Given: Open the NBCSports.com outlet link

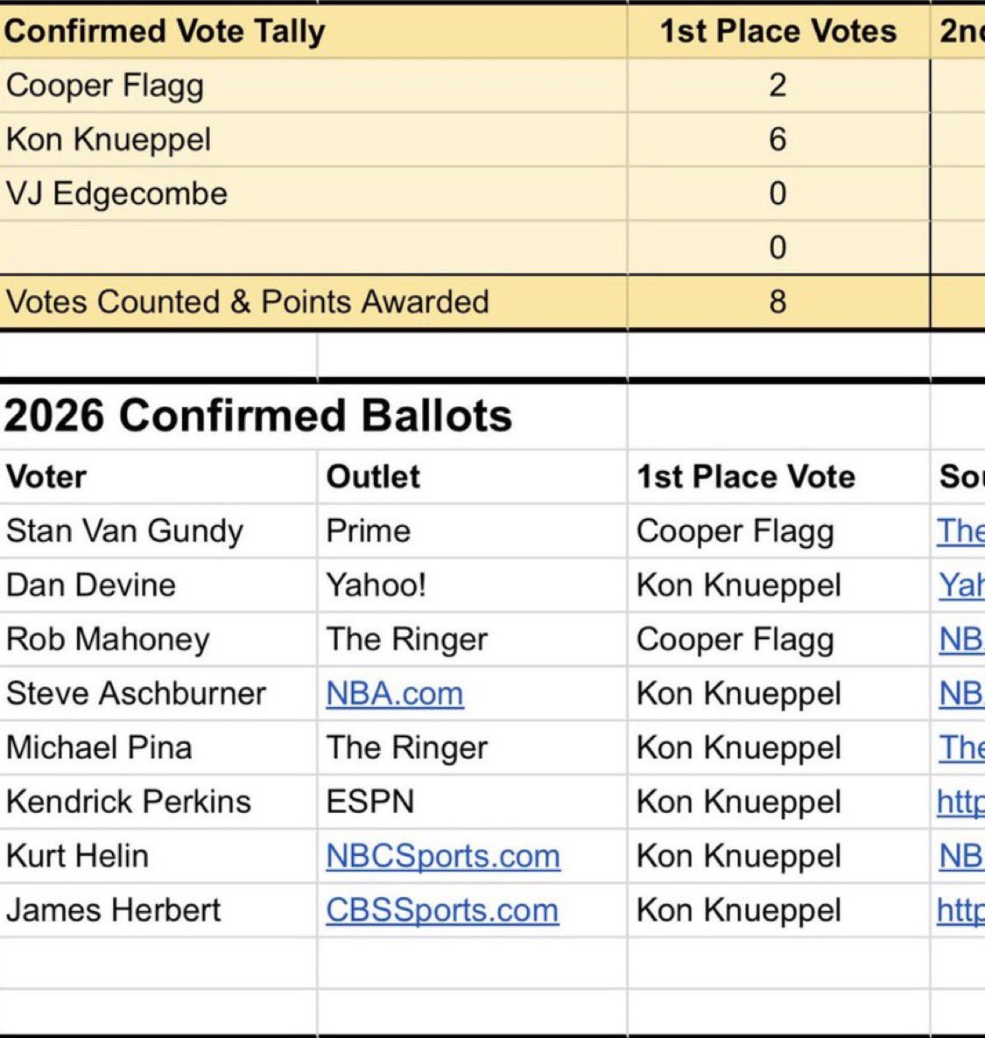Looking at the screenshot, I should pos(443,856).
